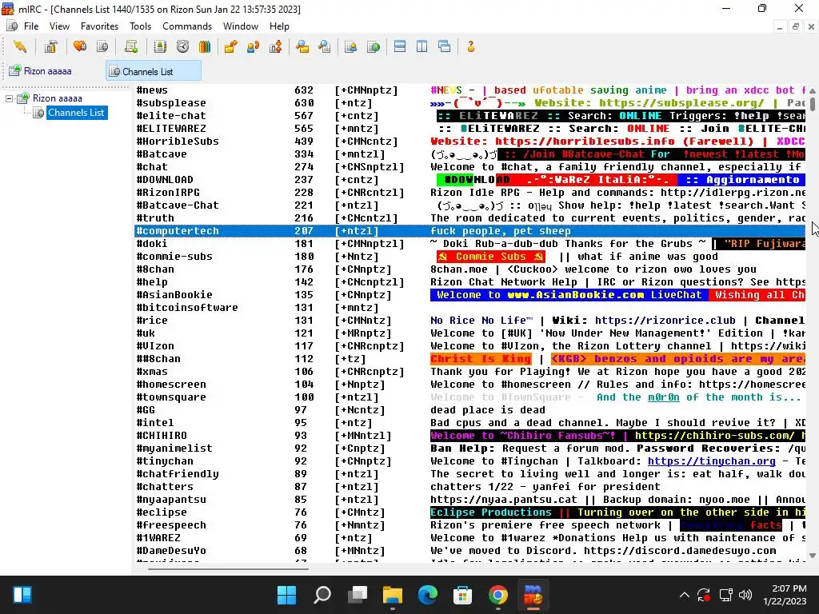
Task: Click the horizontal scrollbar of channel list
Action: click(x=228, y=568)
